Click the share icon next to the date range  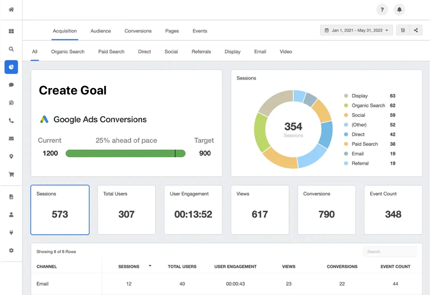point(417,30)
